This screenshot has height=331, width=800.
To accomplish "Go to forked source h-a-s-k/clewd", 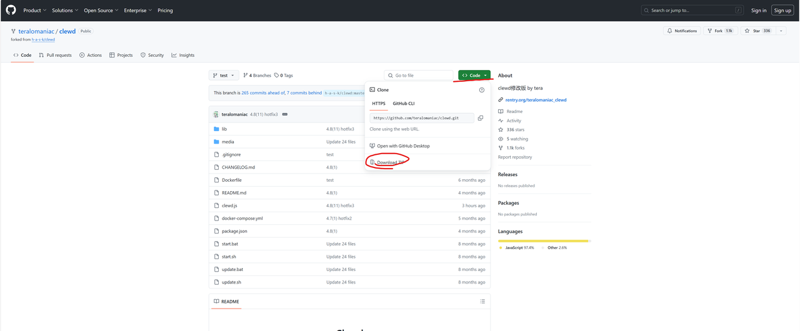I will coord(43,39).
